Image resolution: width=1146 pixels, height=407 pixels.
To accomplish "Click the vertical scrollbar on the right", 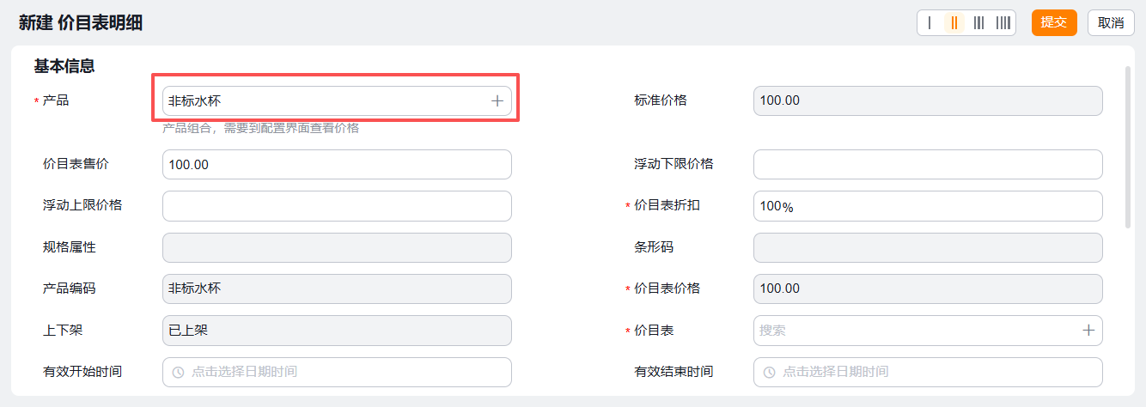I will [x=1128, y=146].
